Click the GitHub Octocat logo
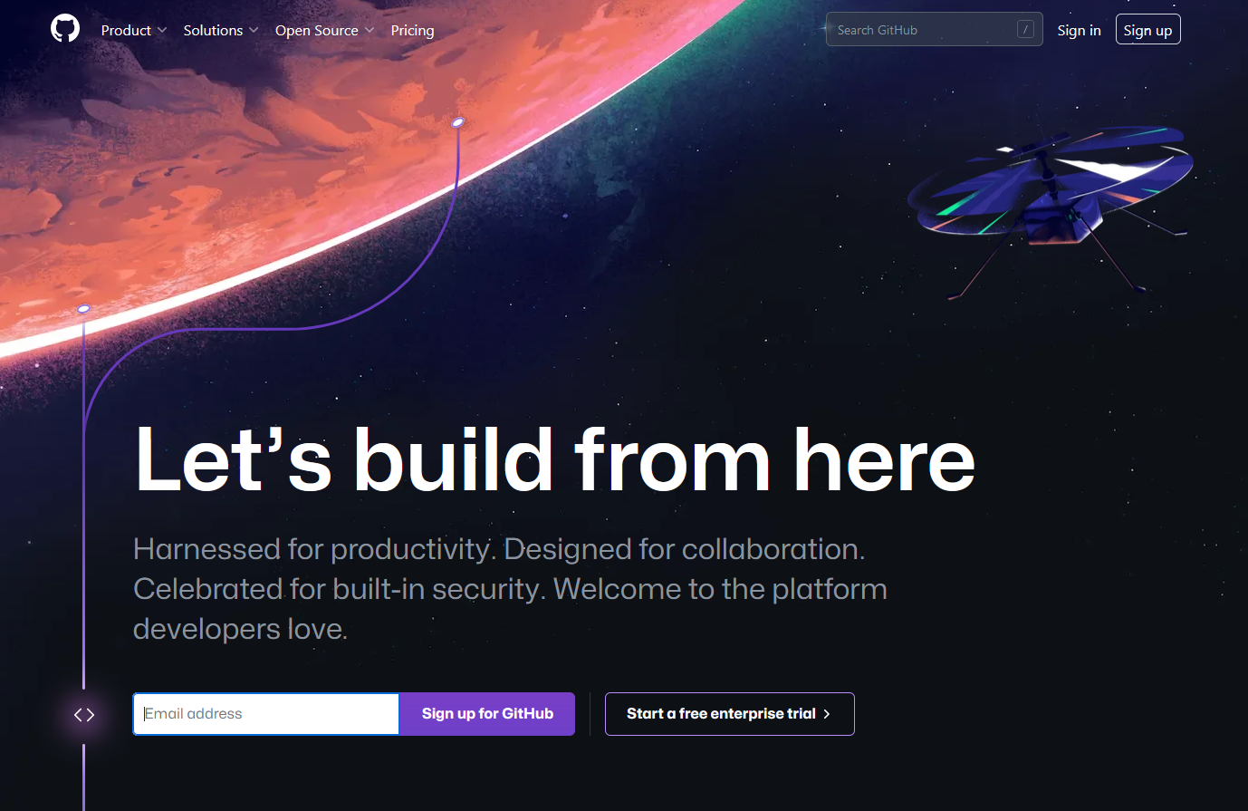The image size is (1248, 811). [x=65, y=29]
